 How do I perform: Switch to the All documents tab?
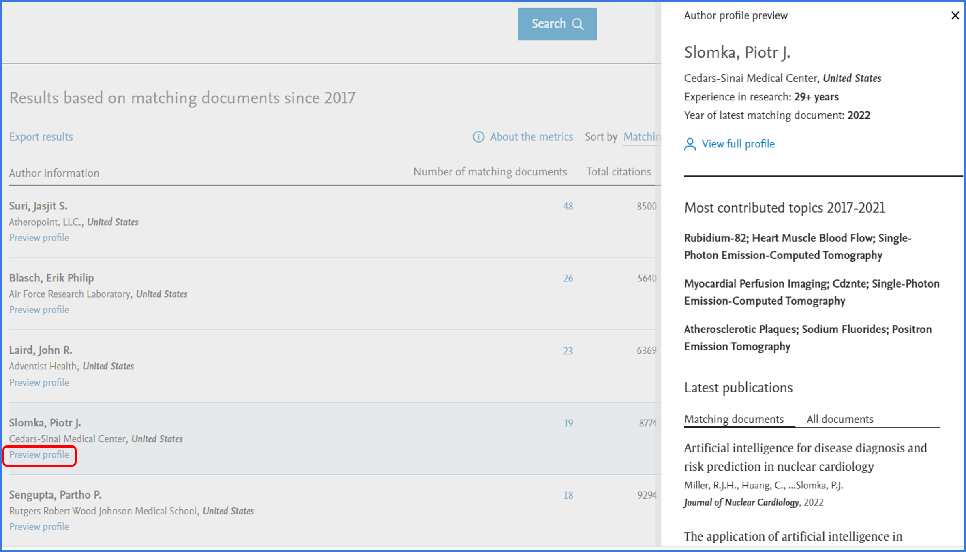(840, 419)
